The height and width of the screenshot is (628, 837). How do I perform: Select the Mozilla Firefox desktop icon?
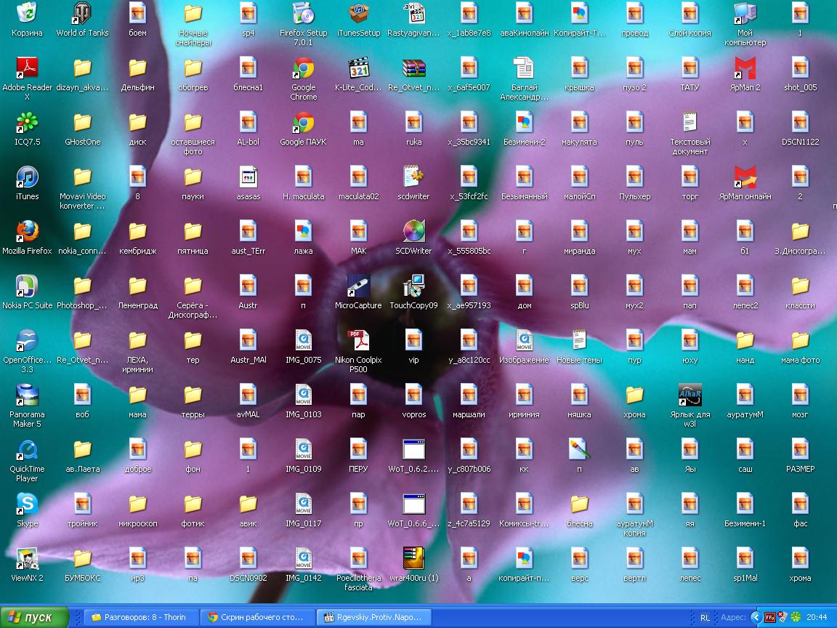click(27, 232)
